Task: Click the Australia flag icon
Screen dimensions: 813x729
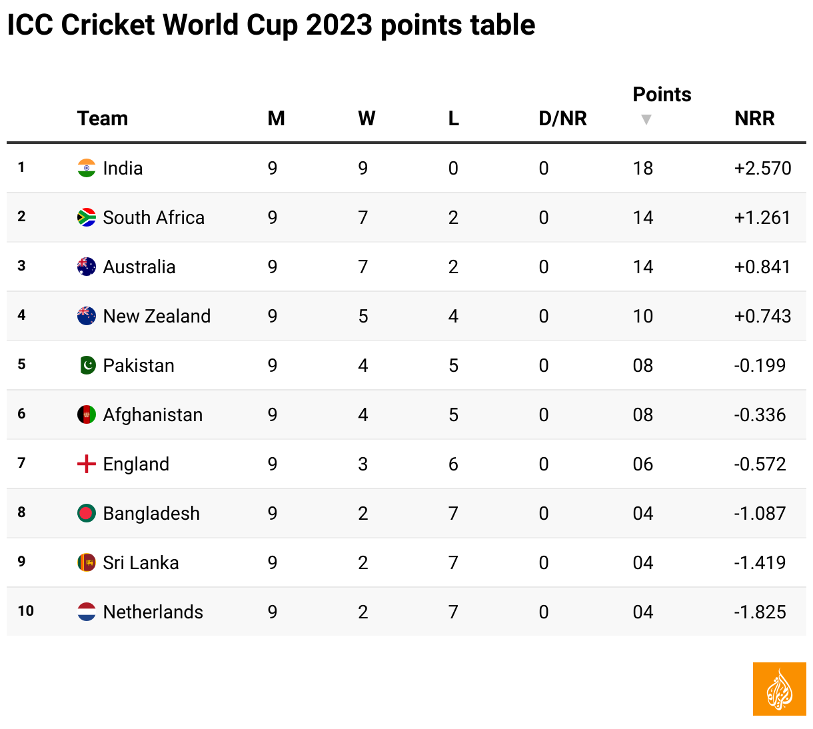Action: tap(87, 267)
